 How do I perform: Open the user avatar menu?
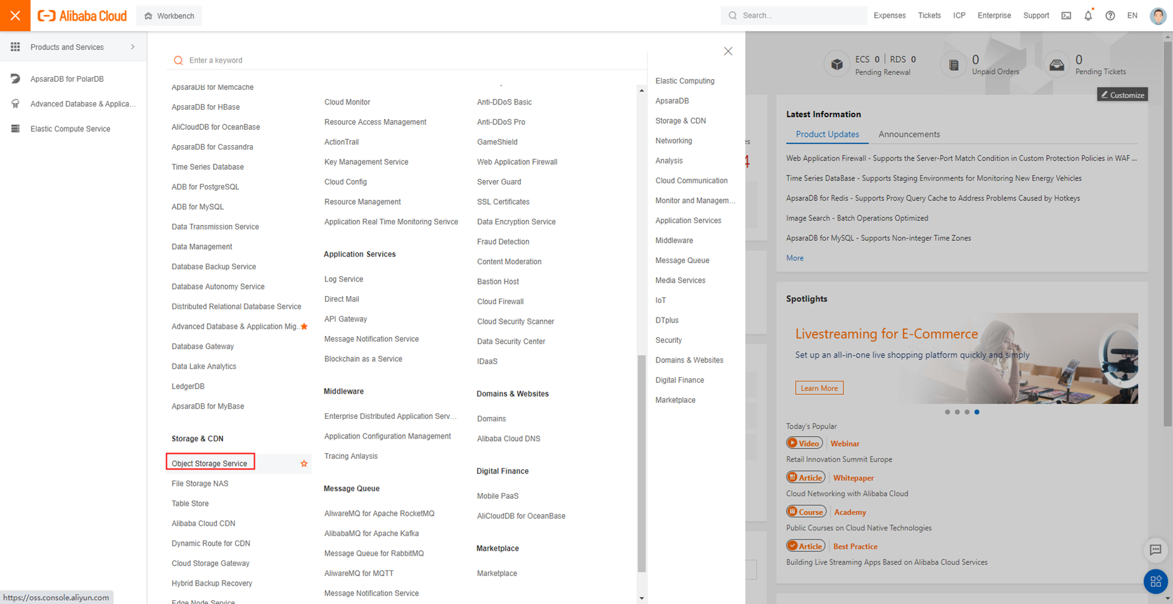(1158, 16)
